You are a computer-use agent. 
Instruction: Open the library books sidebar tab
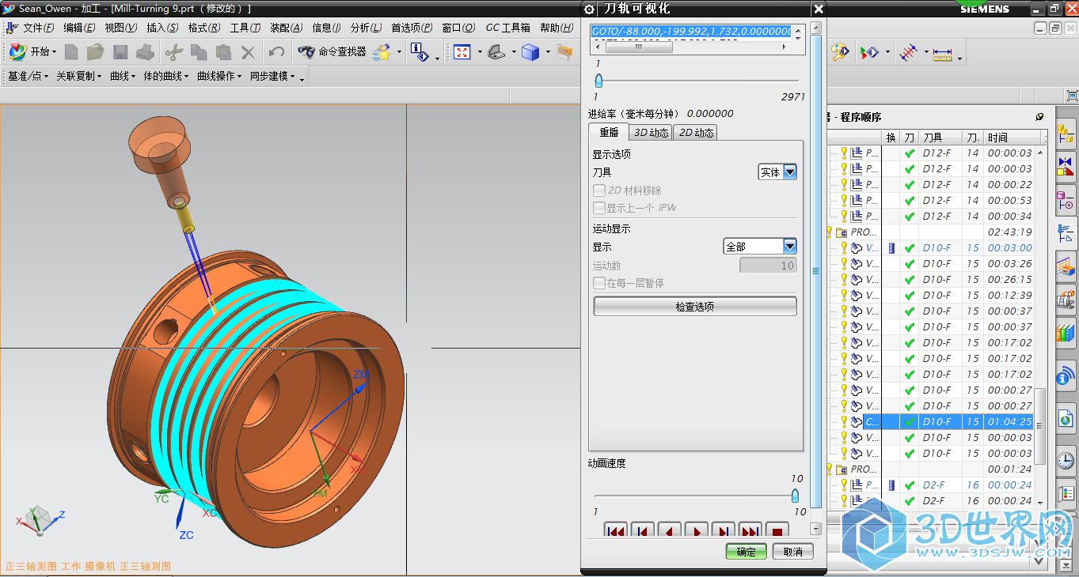pyautogui.click(x=1066, y=333)
